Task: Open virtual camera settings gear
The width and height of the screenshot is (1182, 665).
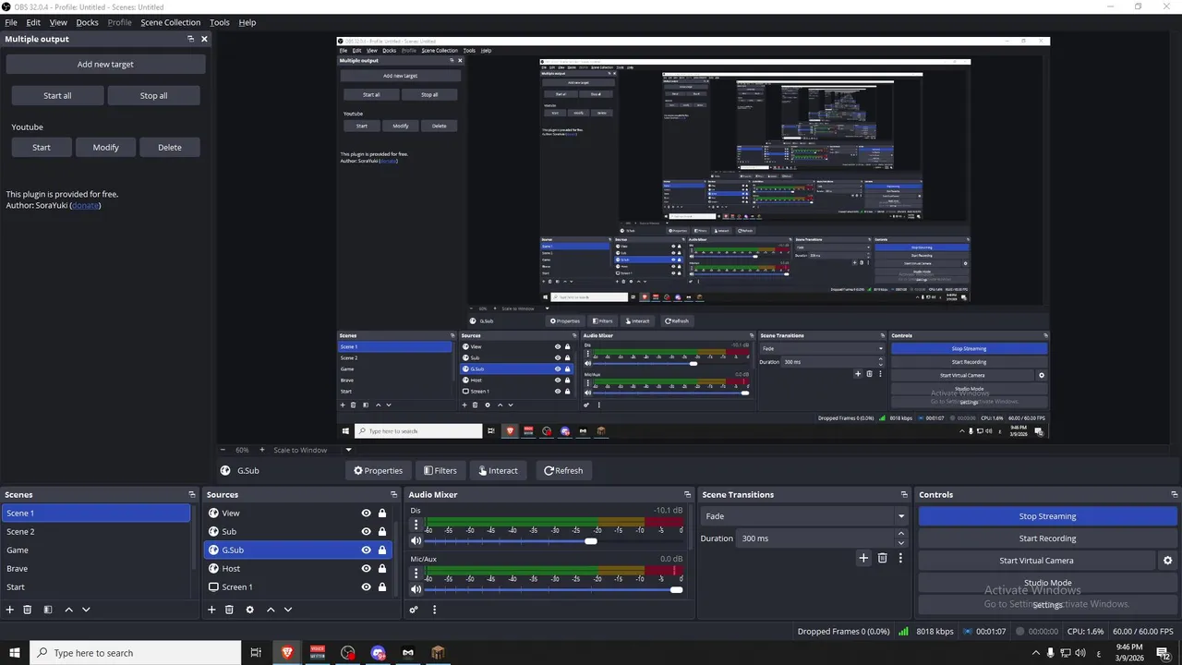Action: [1167, 561]
